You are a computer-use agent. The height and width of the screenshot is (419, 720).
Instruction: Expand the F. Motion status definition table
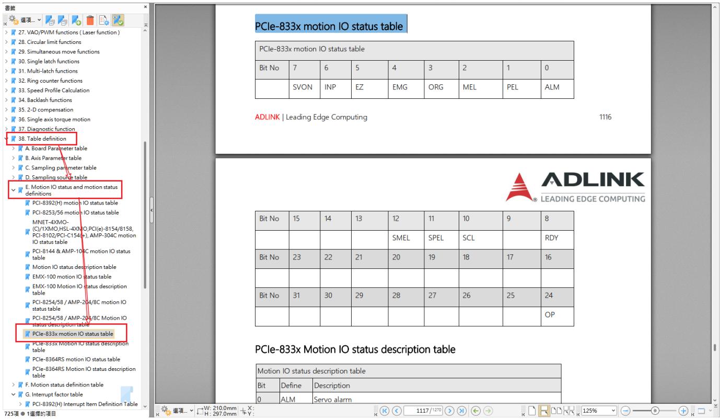click(x=13, y=384)
